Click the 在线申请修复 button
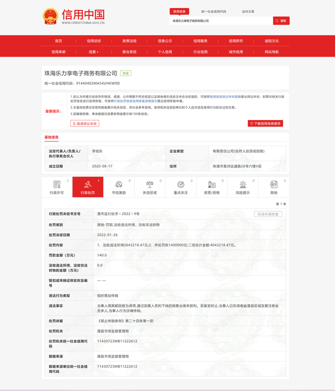This screenshot has width=335, height=391. (269, 214)
